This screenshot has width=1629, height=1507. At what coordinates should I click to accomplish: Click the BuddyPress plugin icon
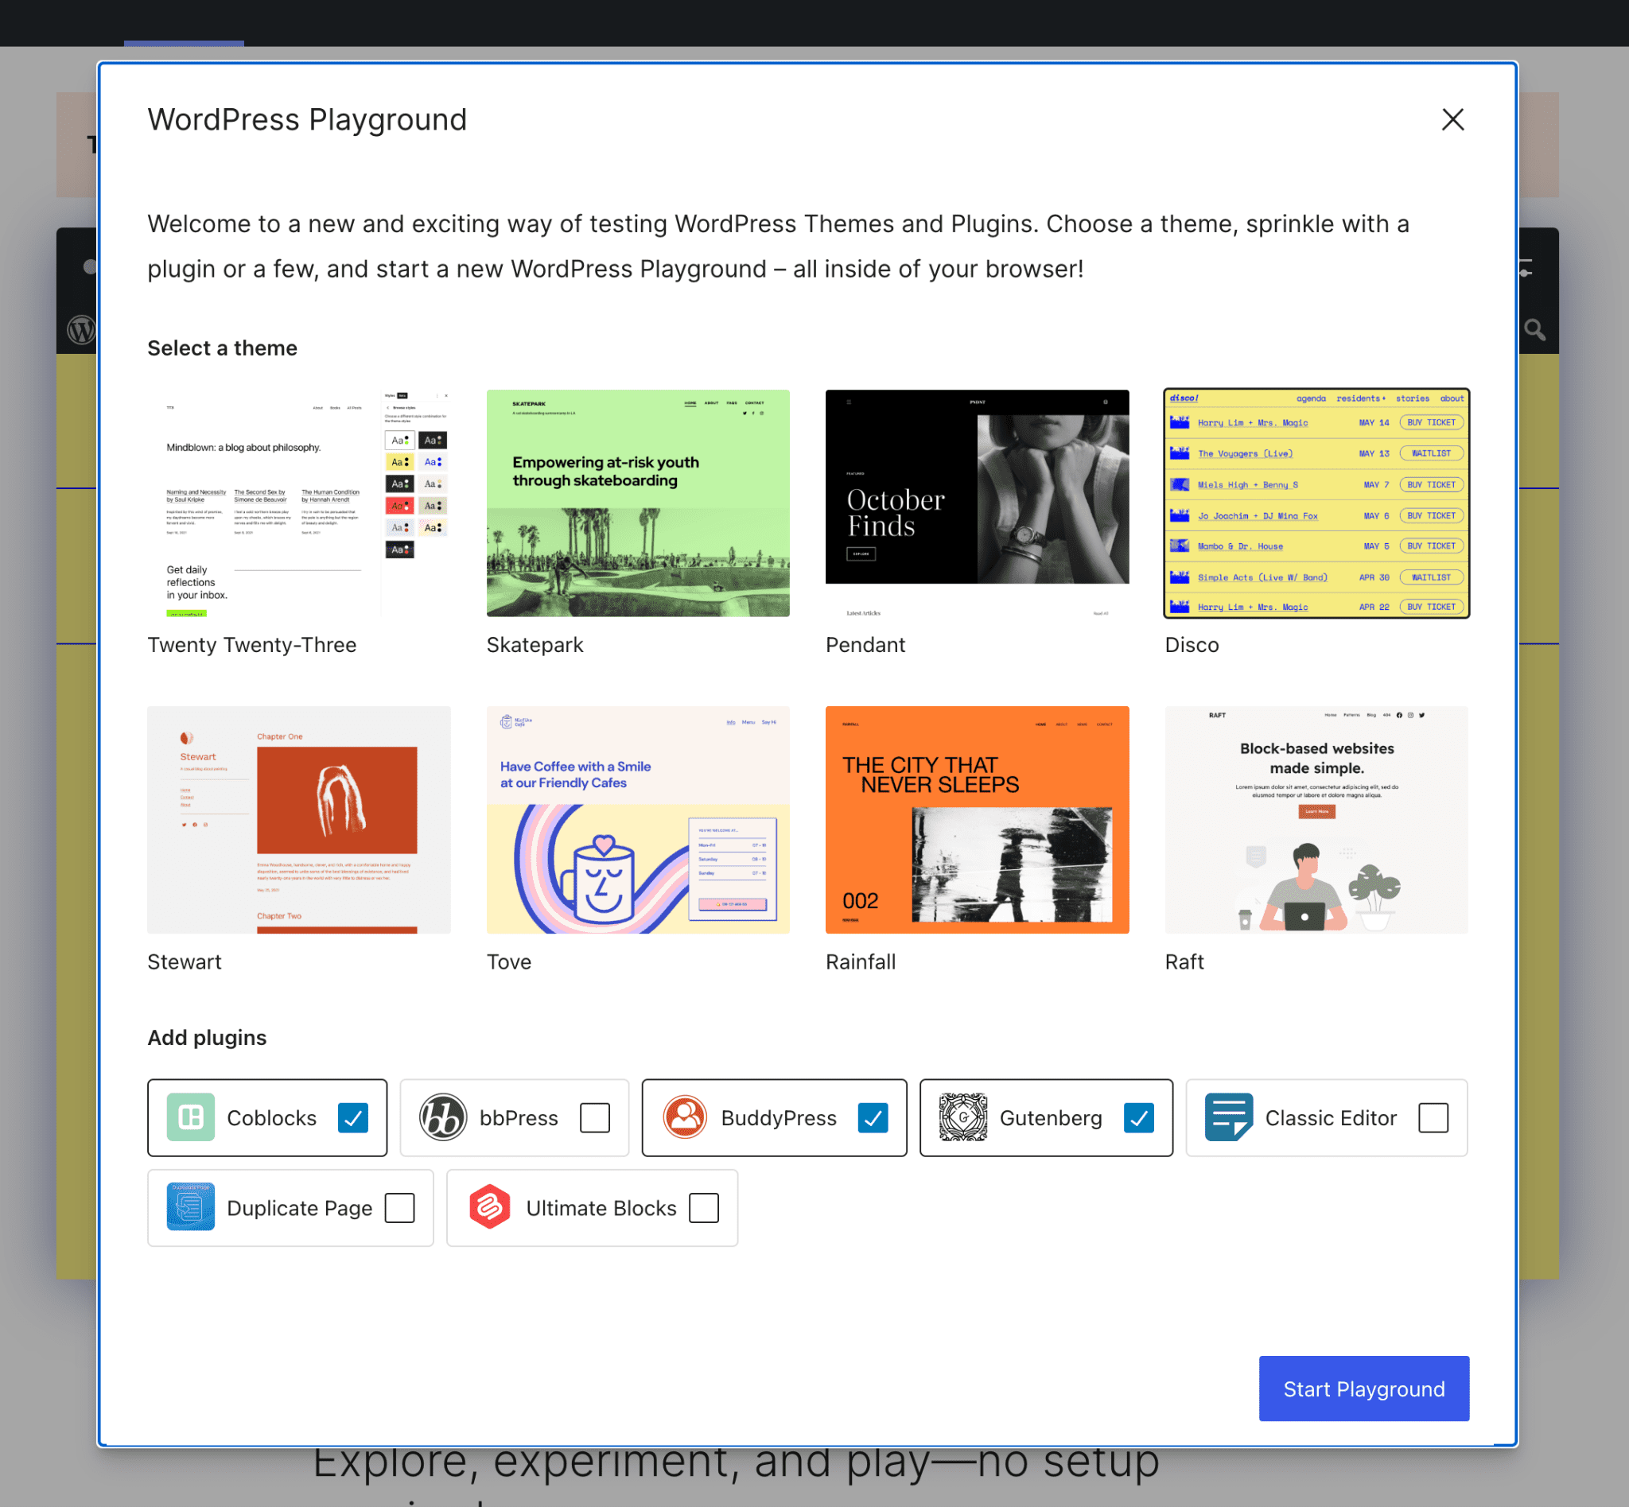point(682,1117)
